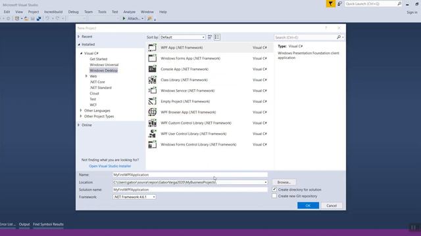Click the Browse... button
This screenshot has height=236, width=421.
click(x=284, y=182)
